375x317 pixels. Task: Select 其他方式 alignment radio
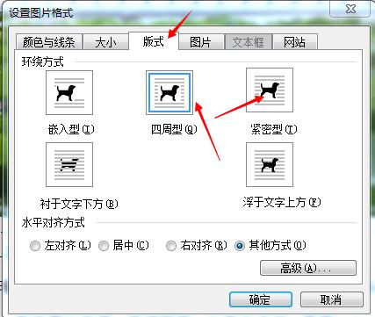point(240,246)
